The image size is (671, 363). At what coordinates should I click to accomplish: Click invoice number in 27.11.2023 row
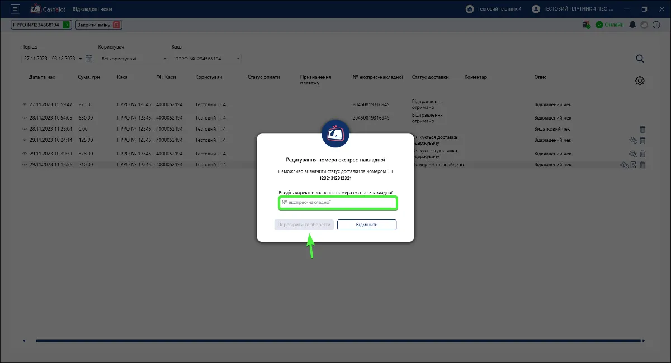point(371,104)
